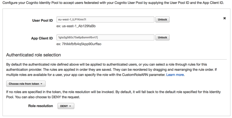This screenshot has height=118, width=232.
Task: Unlock the User Pool ID field
Action: (162, 20)
